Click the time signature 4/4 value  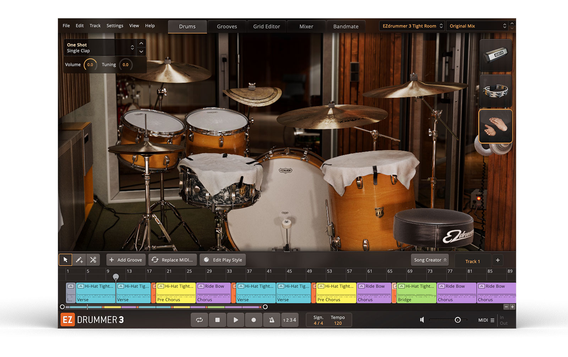(318, 323)
